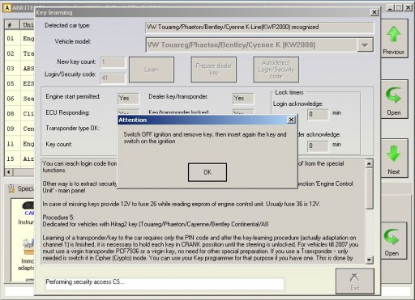This screenshot has height=300, width=415.
Task: Select unit row 02 in list
Action: (x=19, y=53)
